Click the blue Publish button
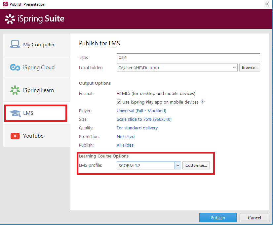Viewport: 273px width, 225px height. (218, 218)
